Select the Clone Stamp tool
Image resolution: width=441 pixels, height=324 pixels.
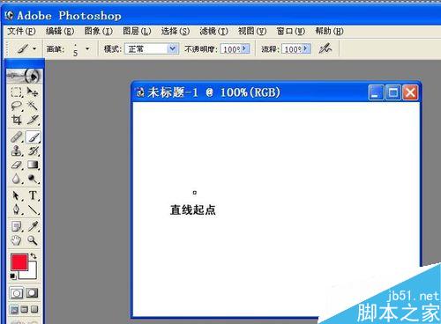pyautogui.click(x=17, y=151)
